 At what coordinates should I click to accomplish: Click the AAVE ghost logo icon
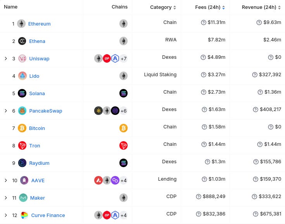click(x=24, y=180)
